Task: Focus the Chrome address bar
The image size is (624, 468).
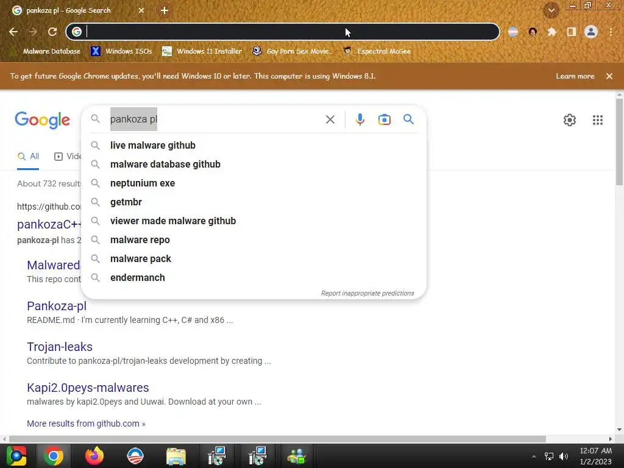Action: [x=283, y=32]
